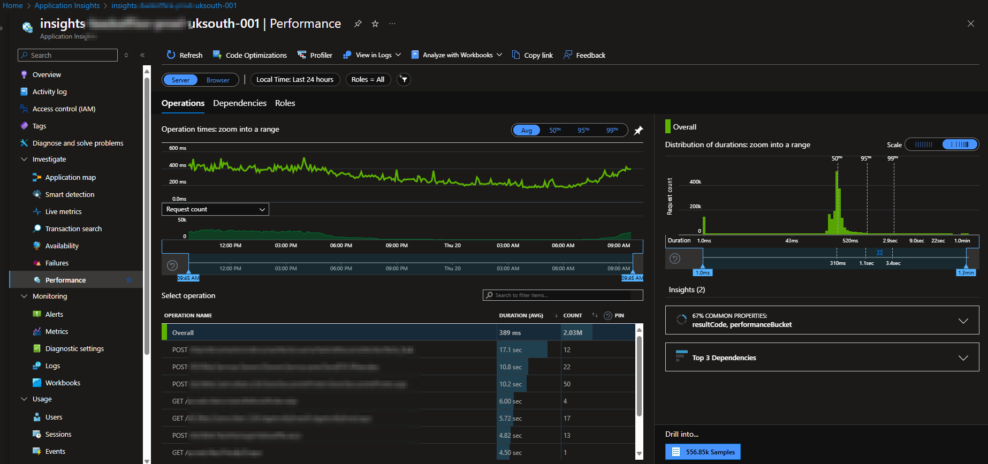Click Refresh in toolbar
The image size is (988, 464).
point(185,55)
